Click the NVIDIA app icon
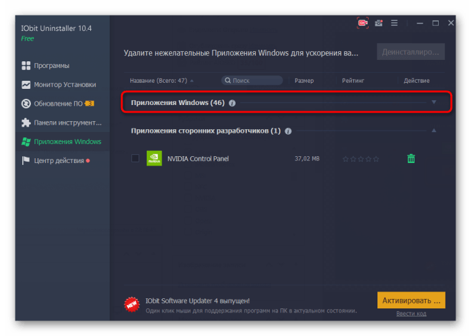The width and height of the screenshot is (471, 336). [154, 158]
